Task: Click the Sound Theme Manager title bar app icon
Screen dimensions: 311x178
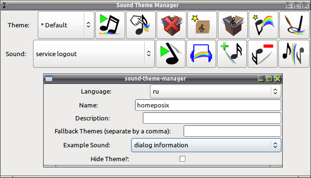Action: pos(6,5)
